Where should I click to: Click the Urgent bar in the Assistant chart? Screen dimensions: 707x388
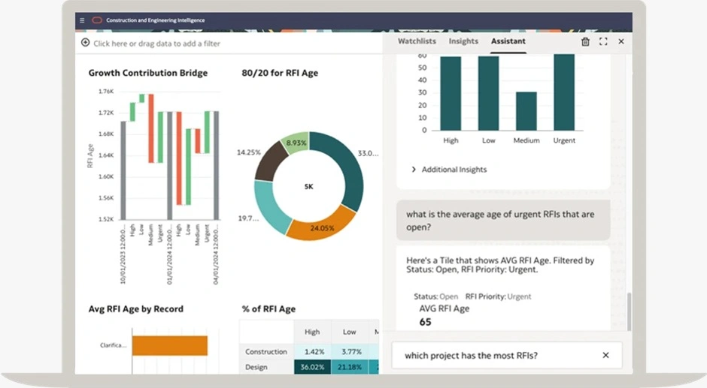pos(563,92)
